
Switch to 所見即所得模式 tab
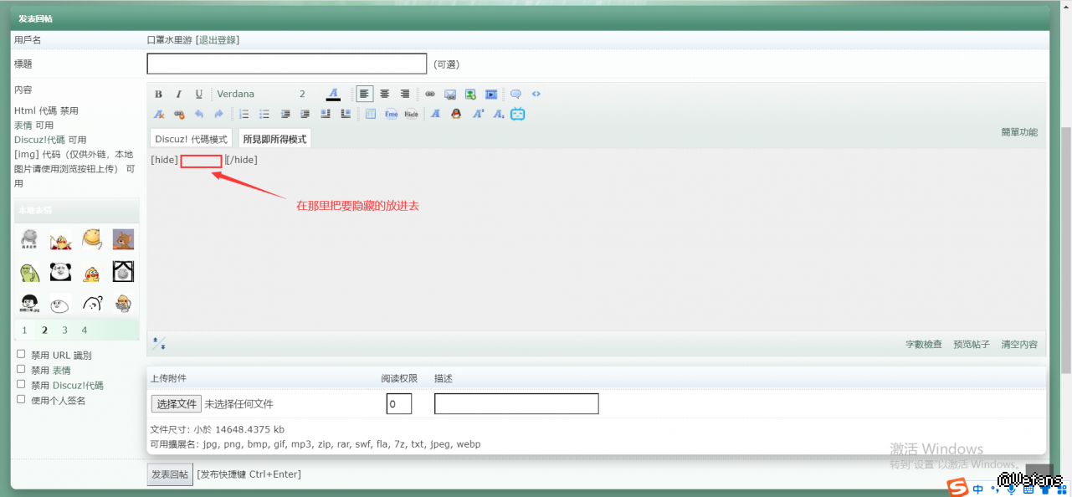click(x=274, y=139)
